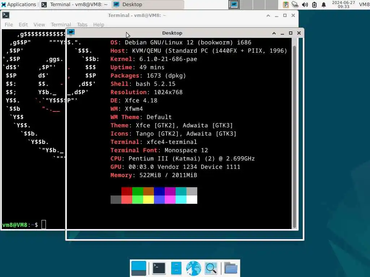Click the dark gray color block in the bottom row
Viewport: 370px width, 277px height.
(x=116, y=199)
